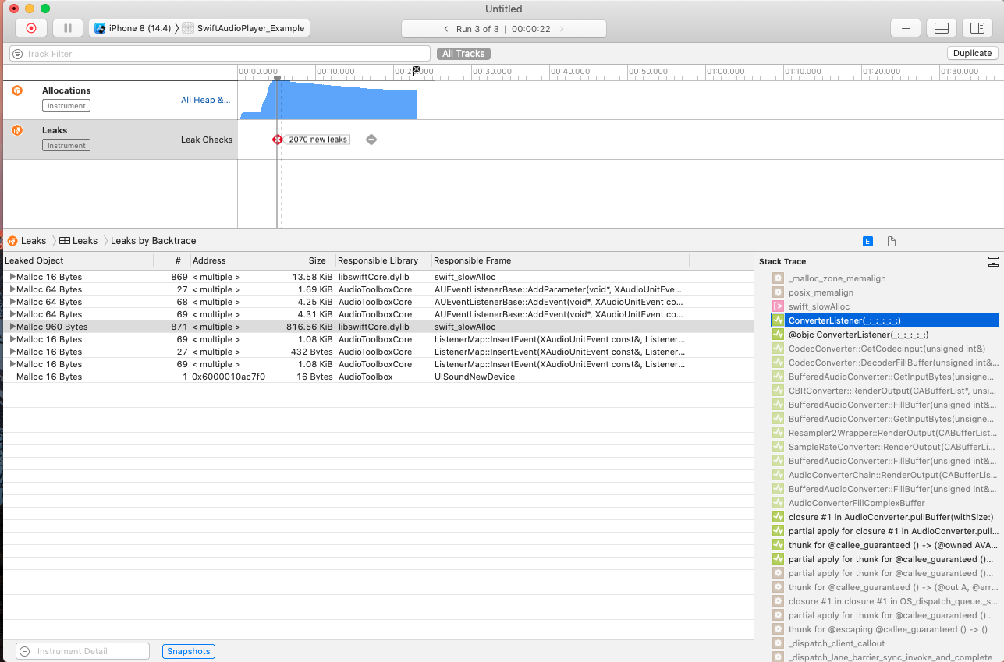Image resolution: width=1004 pixels, height=662 pixels.
Task: Expand the Malloc 64 Bytes row sized 4.25 KiB
Action: point(12,302)
